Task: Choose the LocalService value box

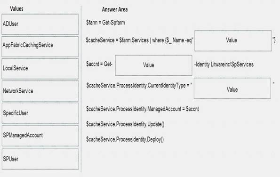Action: pyautogui.click(x=40, y=69)
